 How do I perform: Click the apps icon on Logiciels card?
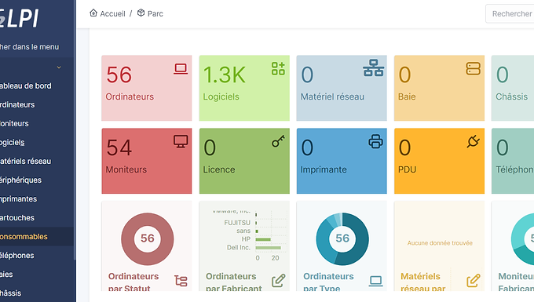coord(278,68)
